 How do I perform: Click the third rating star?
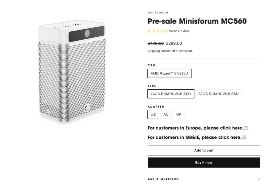[158, 31]
